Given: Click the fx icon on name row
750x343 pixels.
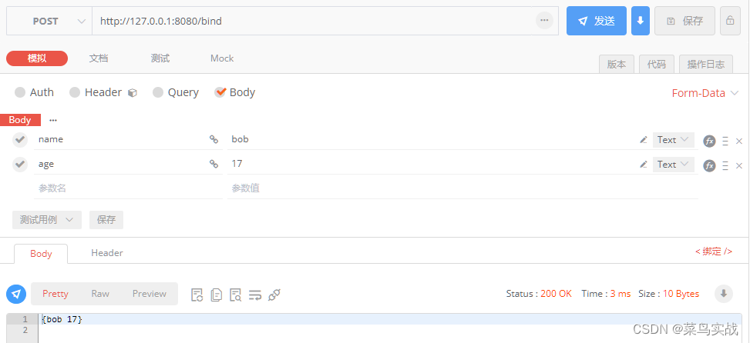Looking at the screenshot, I should click(709, 141).
